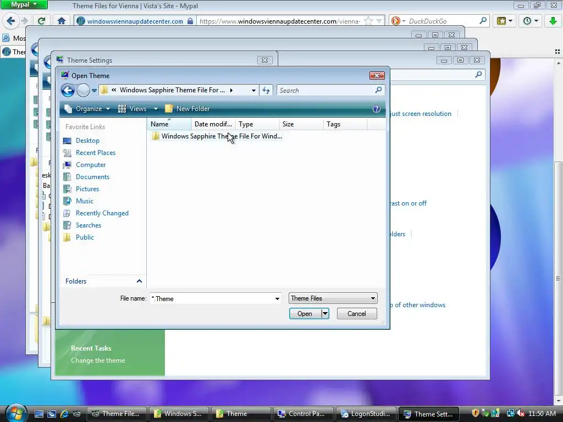This screenshot has height=422, width=563.
Task: Sort files by Type column
Action: tap(257, 124)
